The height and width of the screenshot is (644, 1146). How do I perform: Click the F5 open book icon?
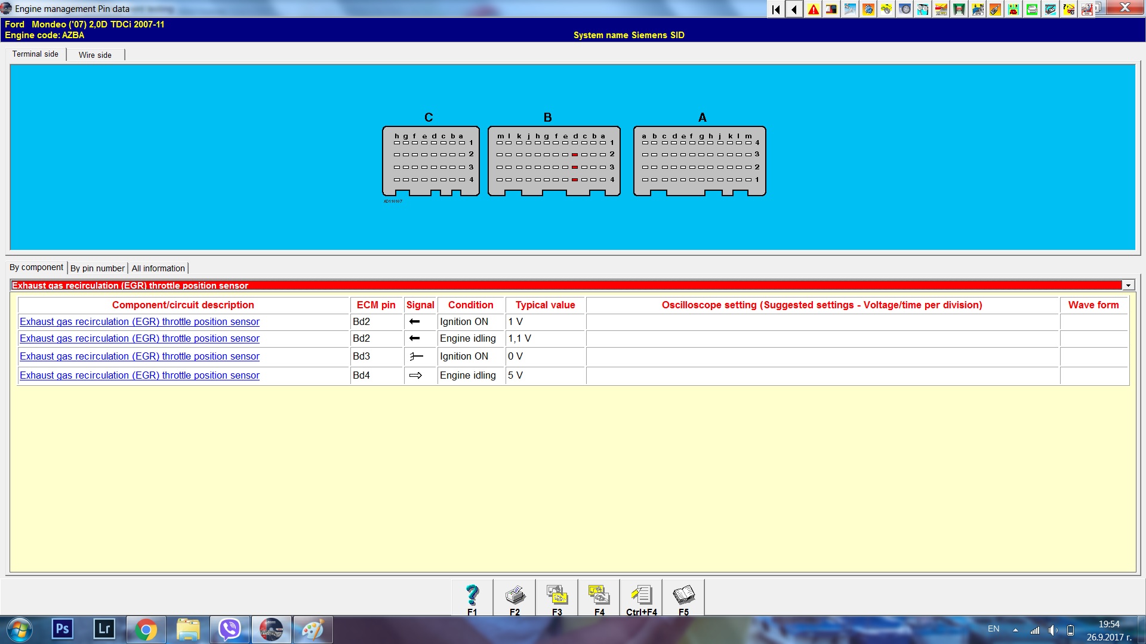(x=683, y=595)
